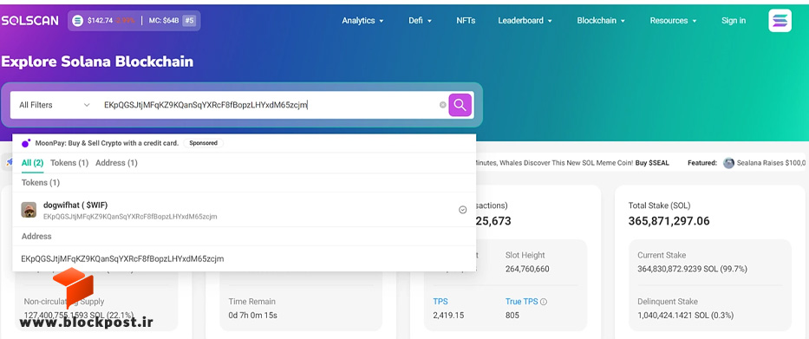Click the MoonPay sponsored logo icon
Image resolution: width=809 pixels, height=339 pixels.
tap(26, 143)
